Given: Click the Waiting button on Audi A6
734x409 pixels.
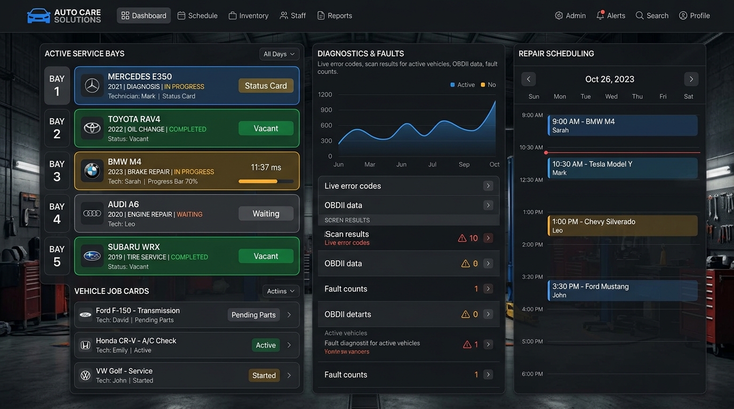Looking at the screenshot, I should 266,214.
